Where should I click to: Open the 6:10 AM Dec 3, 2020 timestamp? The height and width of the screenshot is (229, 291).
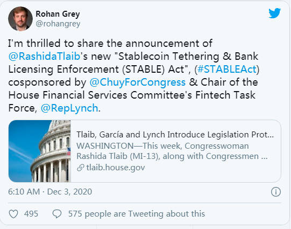tap(50, 192)
